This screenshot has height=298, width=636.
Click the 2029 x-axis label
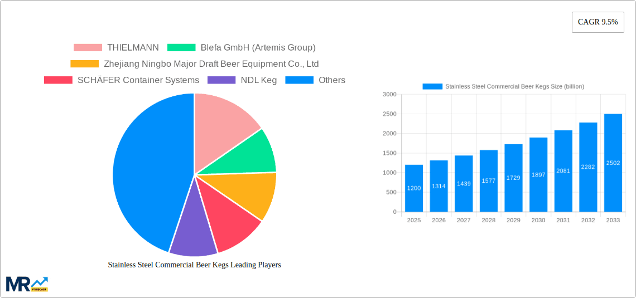coord(513,220)
